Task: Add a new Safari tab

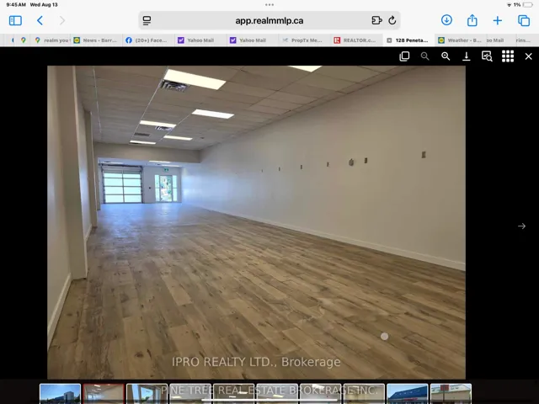Action: click(498, 20)
